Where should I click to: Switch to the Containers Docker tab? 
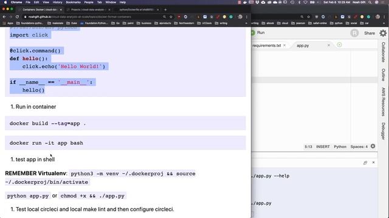pos(40,10)
